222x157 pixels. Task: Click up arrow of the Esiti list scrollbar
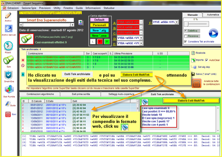click(138, 101)
